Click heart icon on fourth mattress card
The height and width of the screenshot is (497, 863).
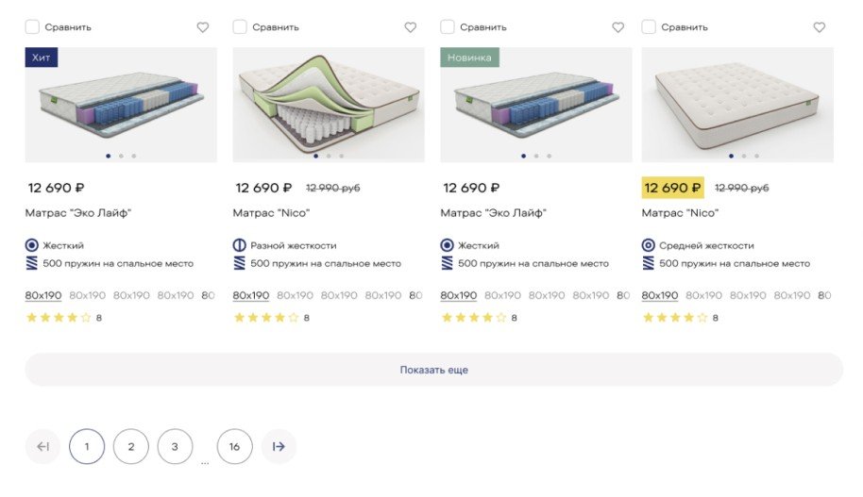tap(820, 27)
